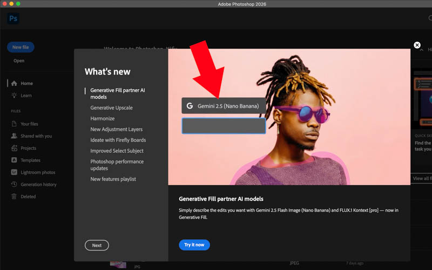
Task: Select New features playlist item
Action: [x=113, y=179]
